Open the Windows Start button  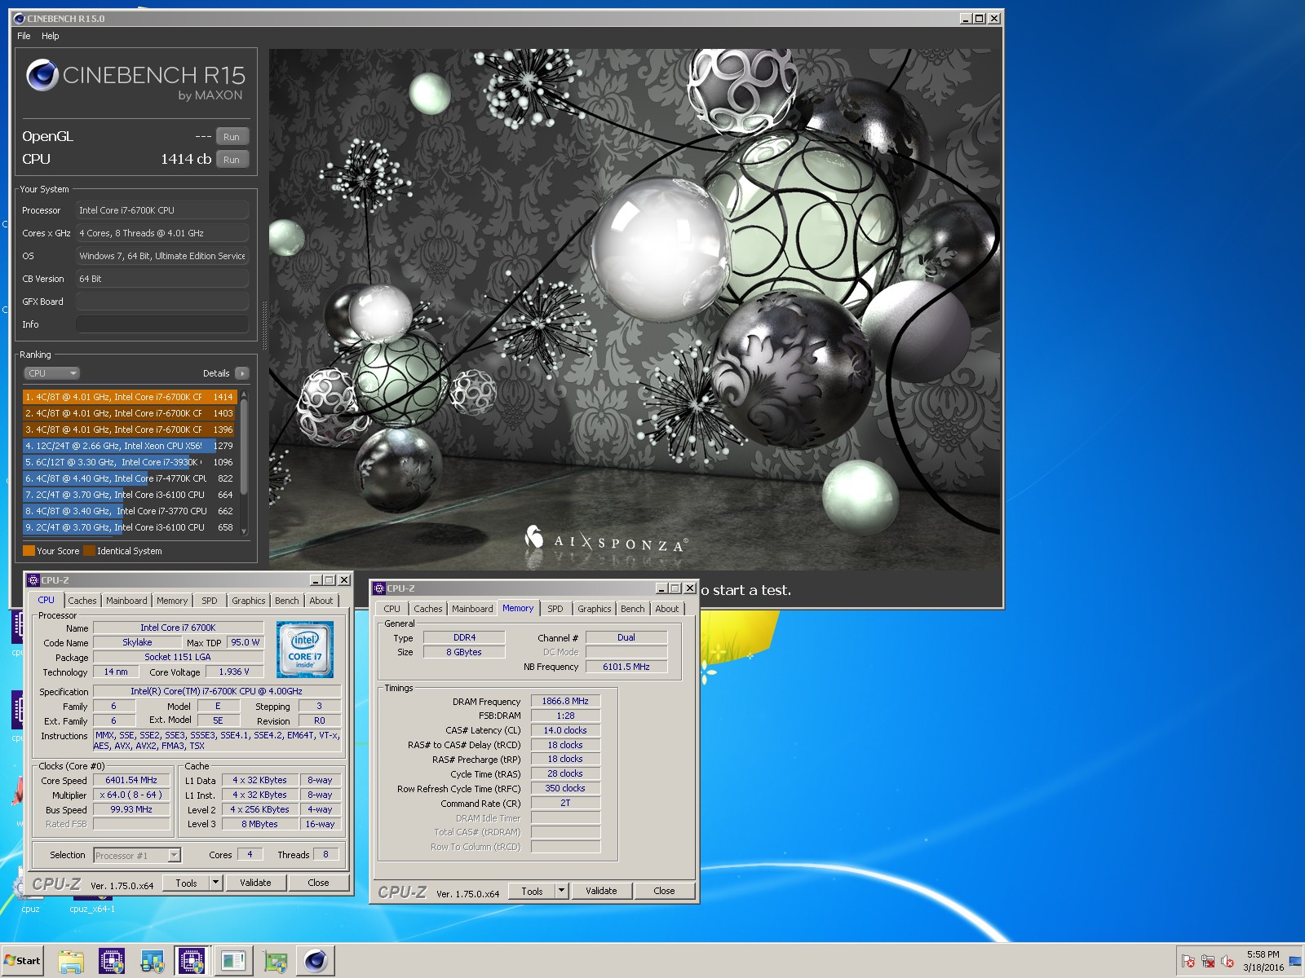[x=22, y=960]
